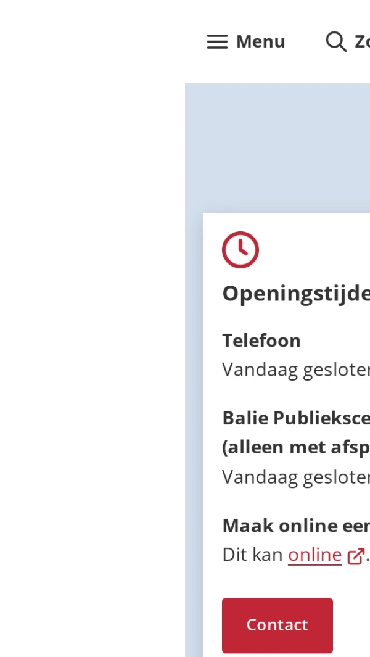Click the external link icon after 'online'
370x657 pixels.
coord(356,556)
